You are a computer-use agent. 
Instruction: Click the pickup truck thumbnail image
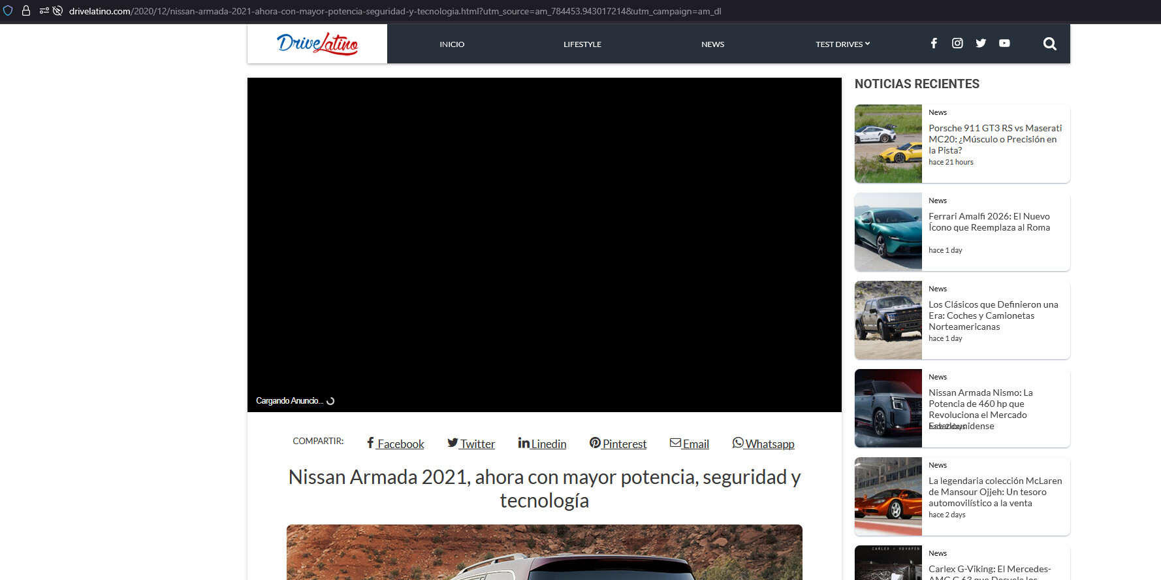coord(888,320)
